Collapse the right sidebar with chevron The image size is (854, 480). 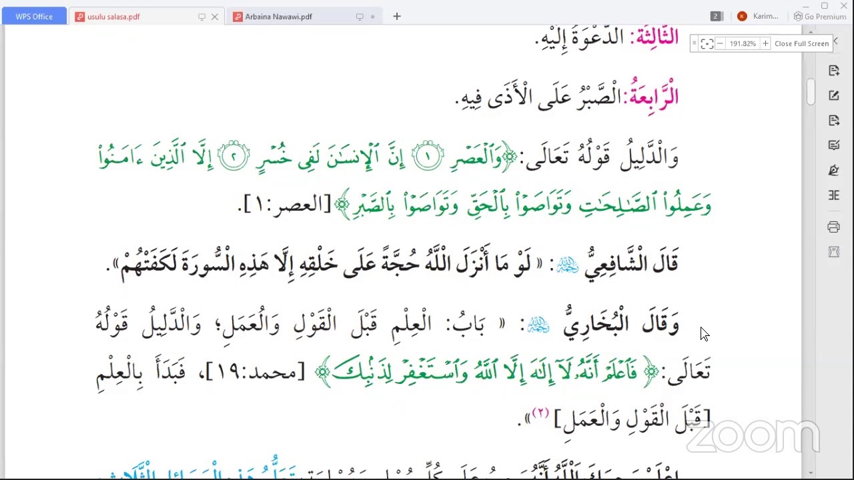835,42
